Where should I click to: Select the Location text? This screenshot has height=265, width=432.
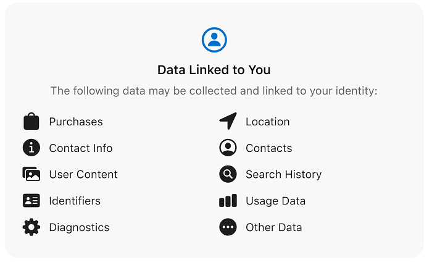tap(267, 122)
